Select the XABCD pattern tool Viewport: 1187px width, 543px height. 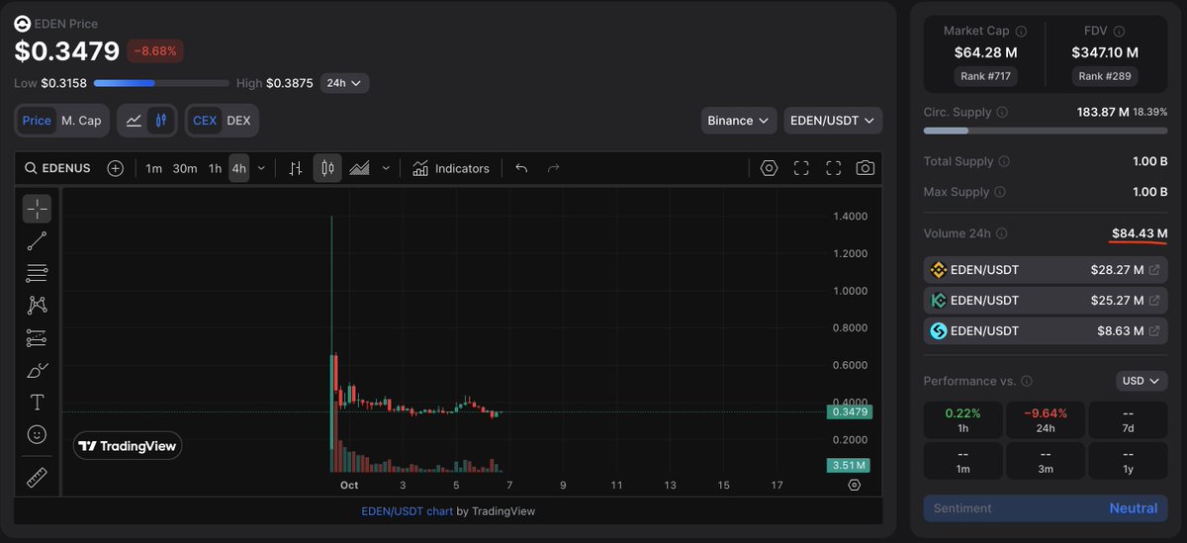[37, 306]
